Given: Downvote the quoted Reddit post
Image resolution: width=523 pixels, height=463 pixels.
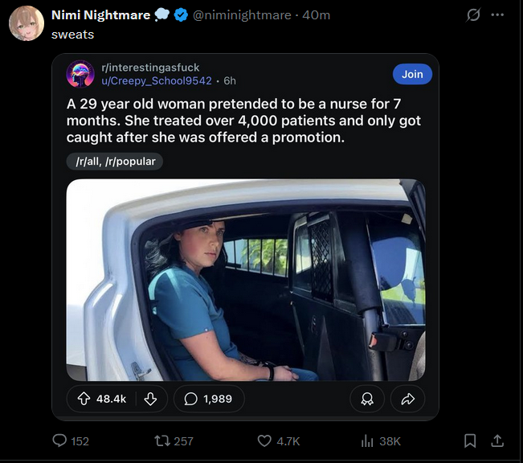Looking at the screenshot, I should tap(149, 399).
